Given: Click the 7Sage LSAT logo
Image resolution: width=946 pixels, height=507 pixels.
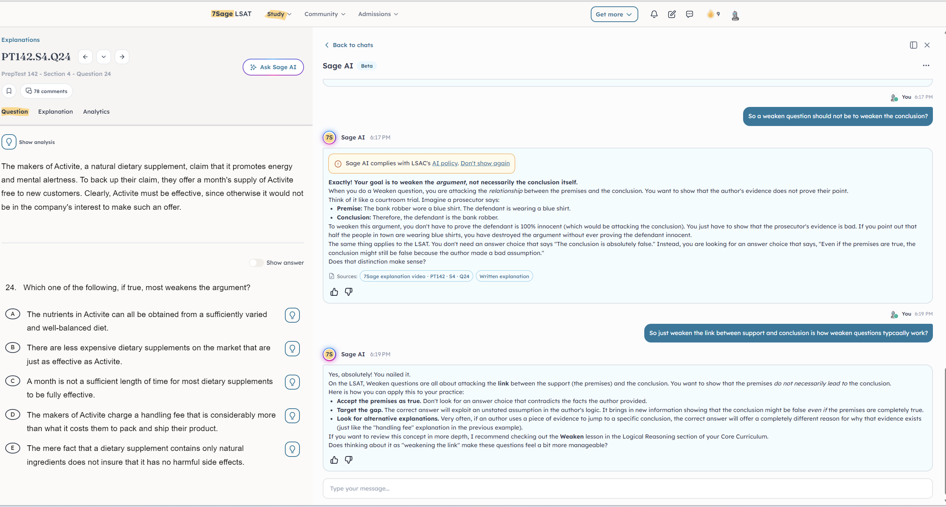Looking at the screenshot, I should (231, 14).
